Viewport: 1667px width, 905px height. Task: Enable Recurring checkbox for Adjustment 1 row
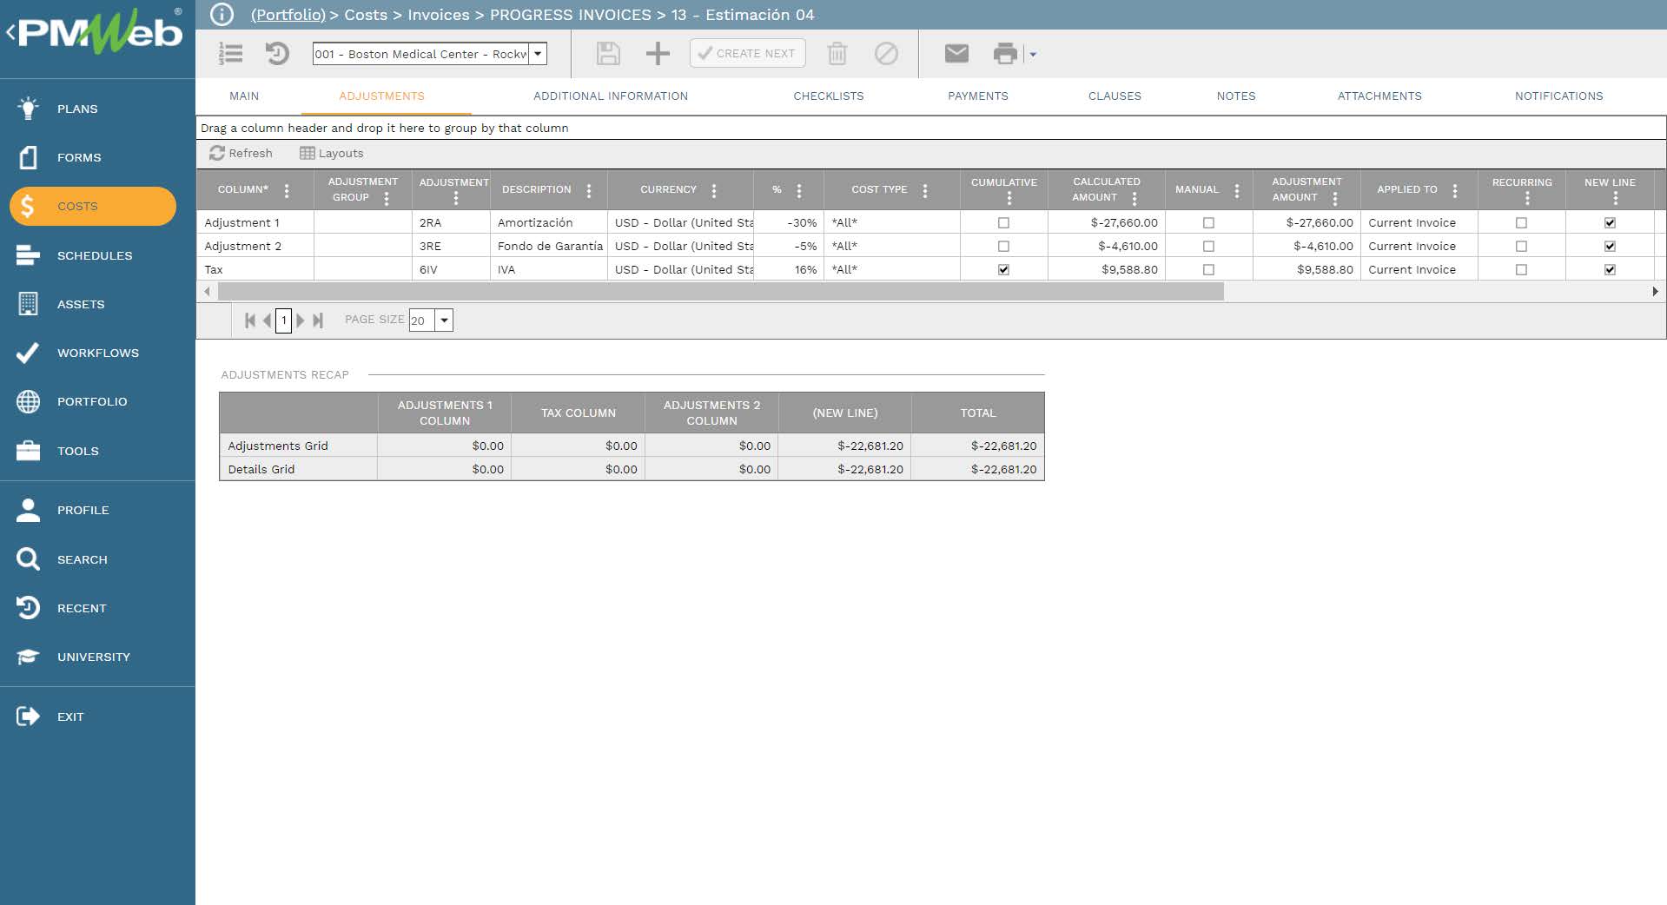click(1521, 222)
